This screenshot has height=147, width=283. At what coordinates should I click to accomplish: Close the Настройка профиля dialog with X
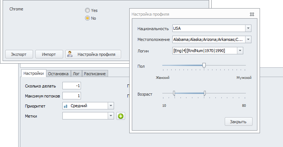[252, 14]
